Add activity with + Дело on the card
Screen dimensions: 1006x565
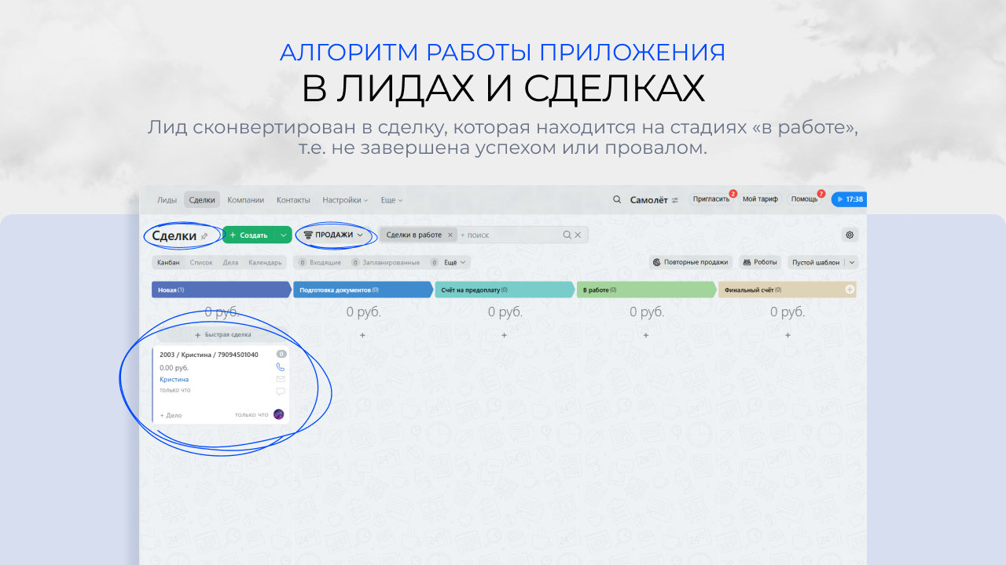tap(171, 415)
